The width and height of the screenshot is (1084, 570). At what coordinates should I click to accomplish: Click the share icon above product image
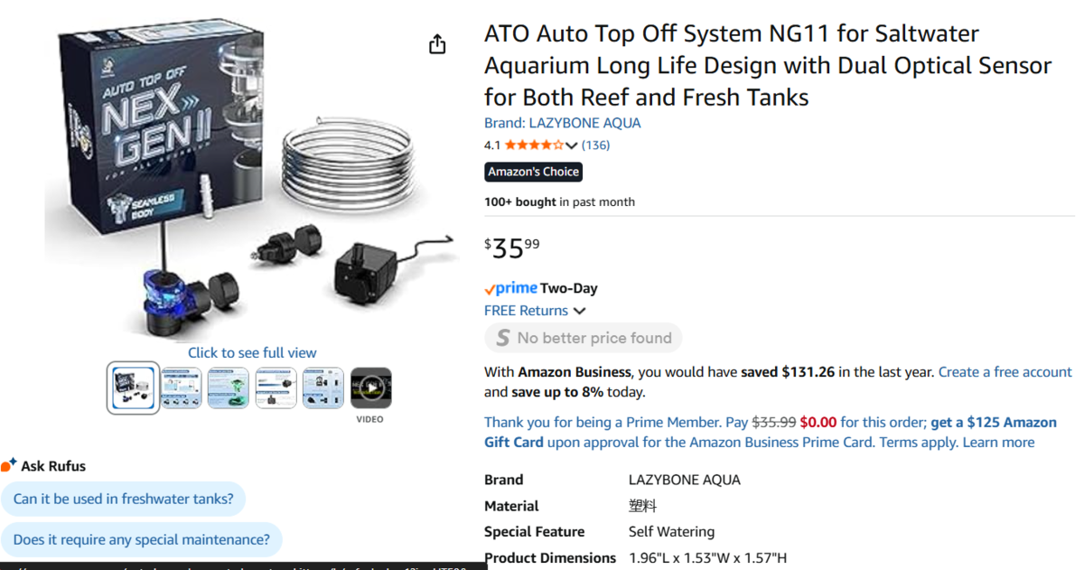pos(437,44)
